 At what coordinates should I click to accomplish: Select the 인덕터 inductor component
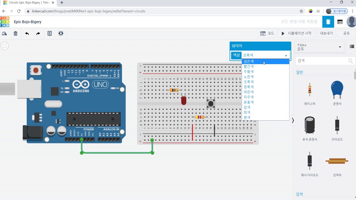pyautogui.click(x=337, y=164)
